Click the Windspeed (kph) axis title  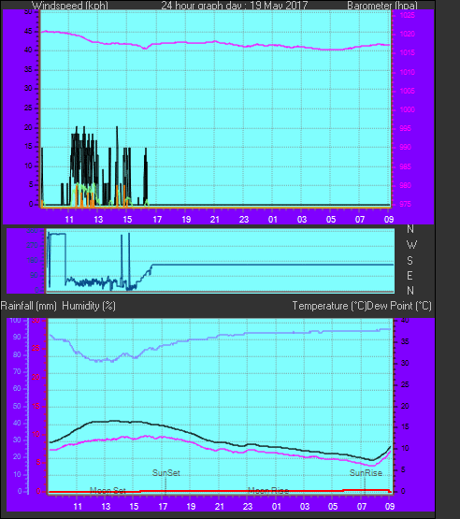tap(70, 6)
